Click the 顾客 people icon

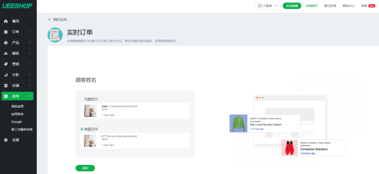(x=6, y=53)
